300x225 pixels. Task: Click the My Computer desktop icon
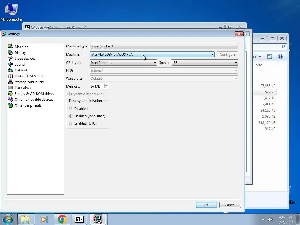click(x=11, y=12)
